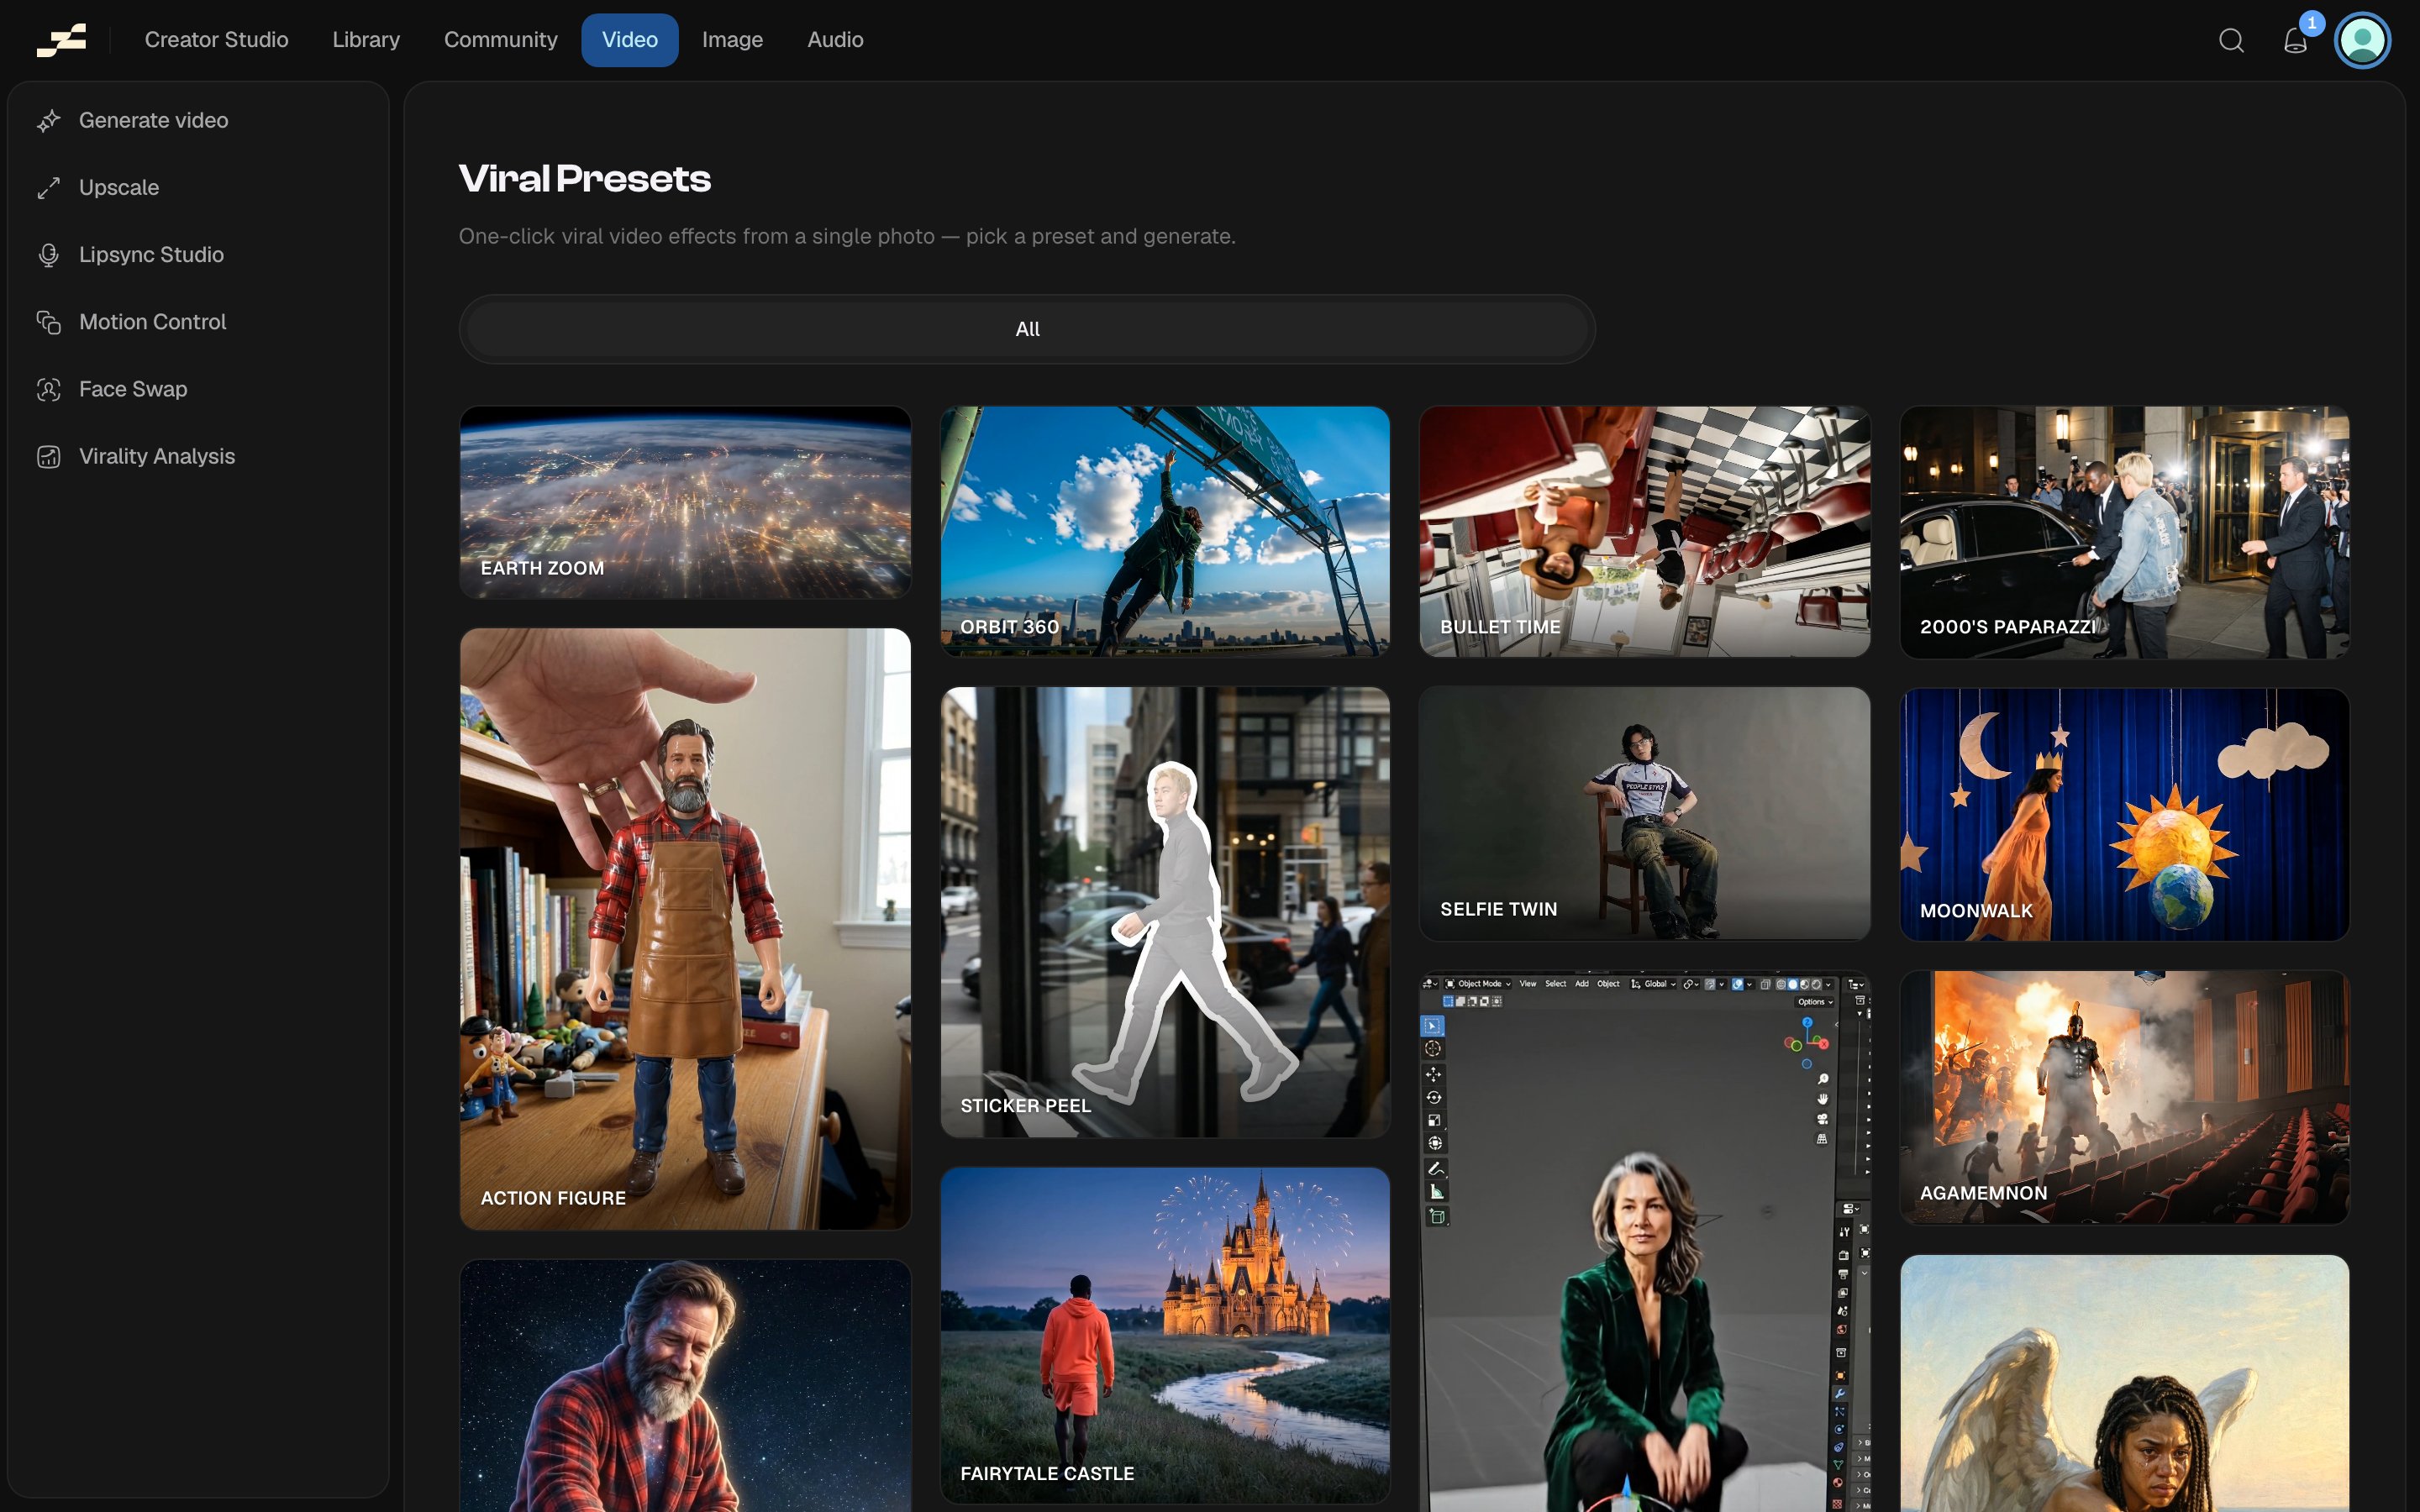Click the notification badge showing 1

[2312, 23]
